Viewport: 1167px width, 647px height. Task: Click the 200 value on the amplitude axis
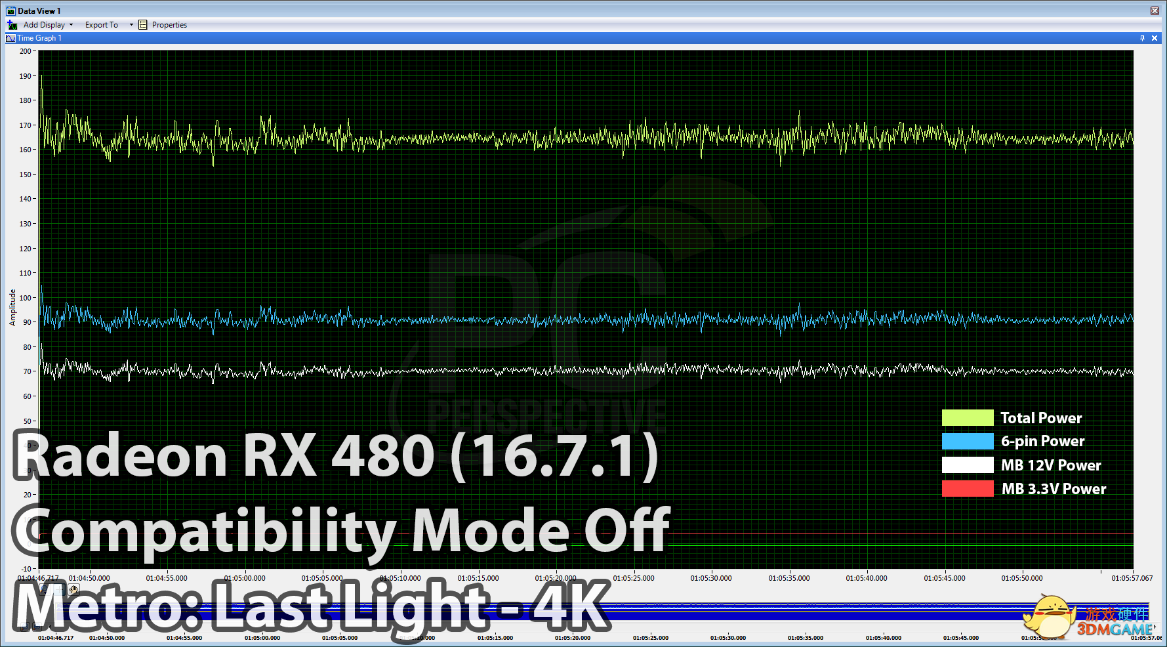point(25,51)
